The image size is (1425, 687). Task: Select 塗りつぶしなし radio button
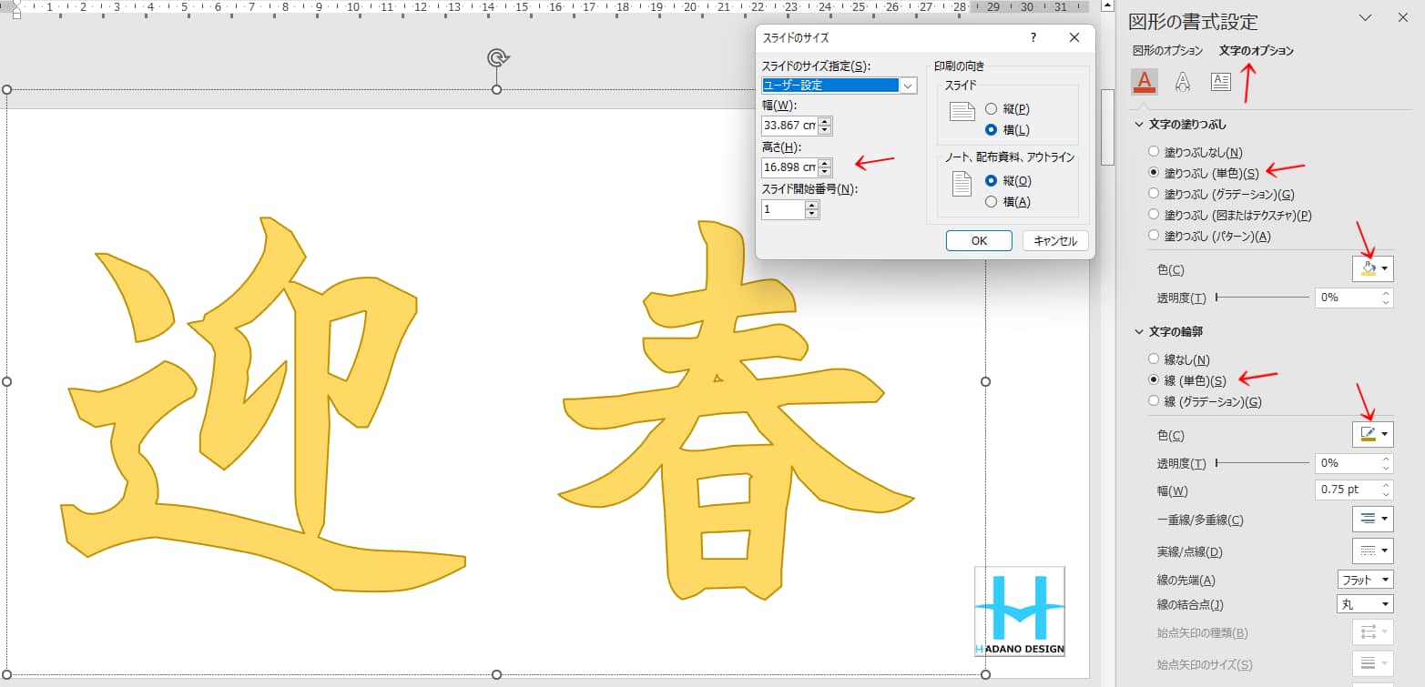[1154, 153]
